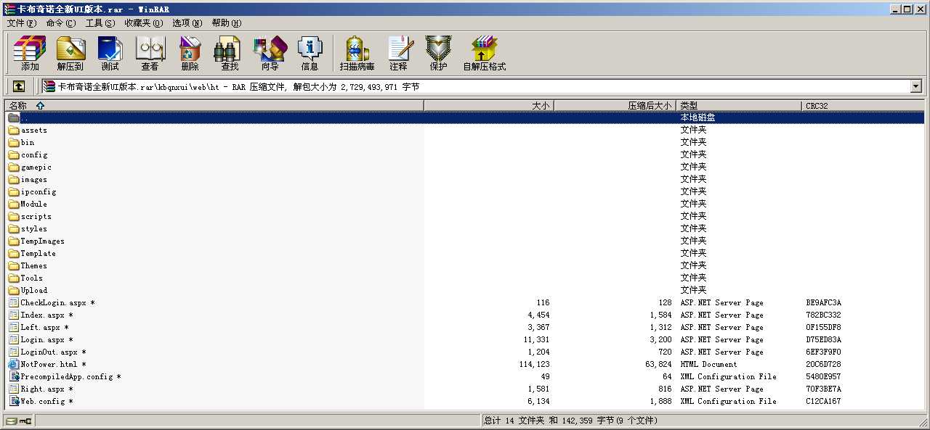Open the 帮助(H) menu
The width and height of the screenshot is (930, 430).
(x=227, y=23)
